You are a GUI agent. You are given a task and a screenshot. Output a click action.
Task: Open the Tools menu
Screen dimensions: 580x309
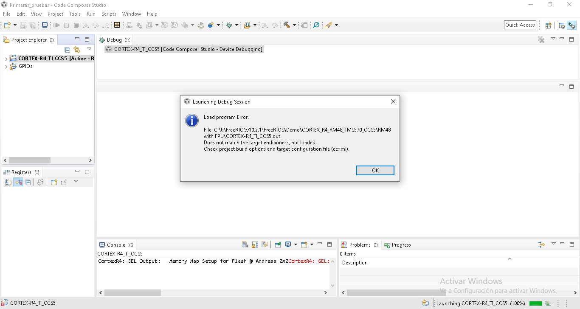point(75,14)
